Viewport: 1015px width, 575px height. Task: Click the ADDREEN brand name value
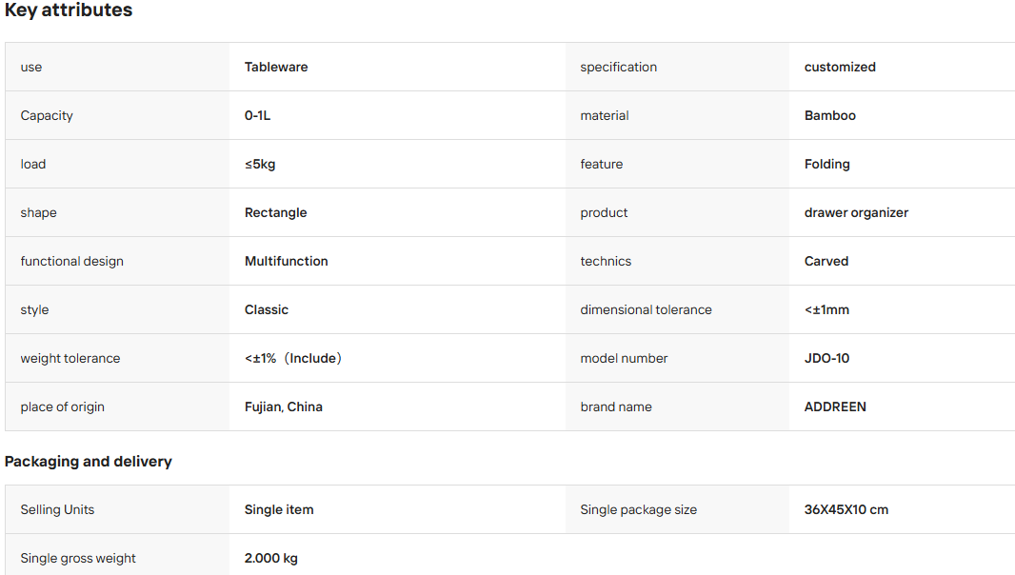pyautogui.click(x=835, y=406)
